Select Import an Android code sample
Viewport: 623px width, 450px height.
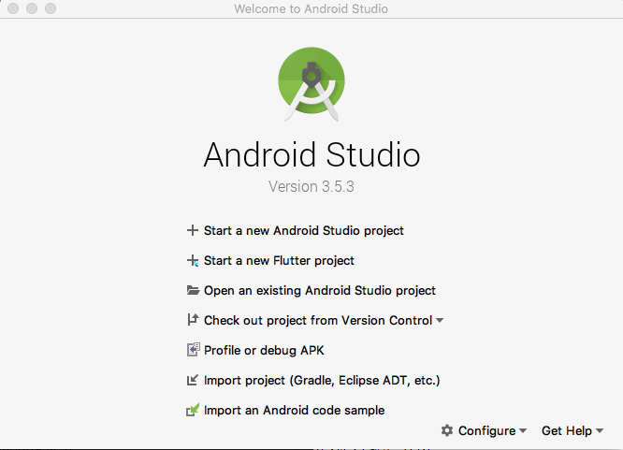point(294,411)
